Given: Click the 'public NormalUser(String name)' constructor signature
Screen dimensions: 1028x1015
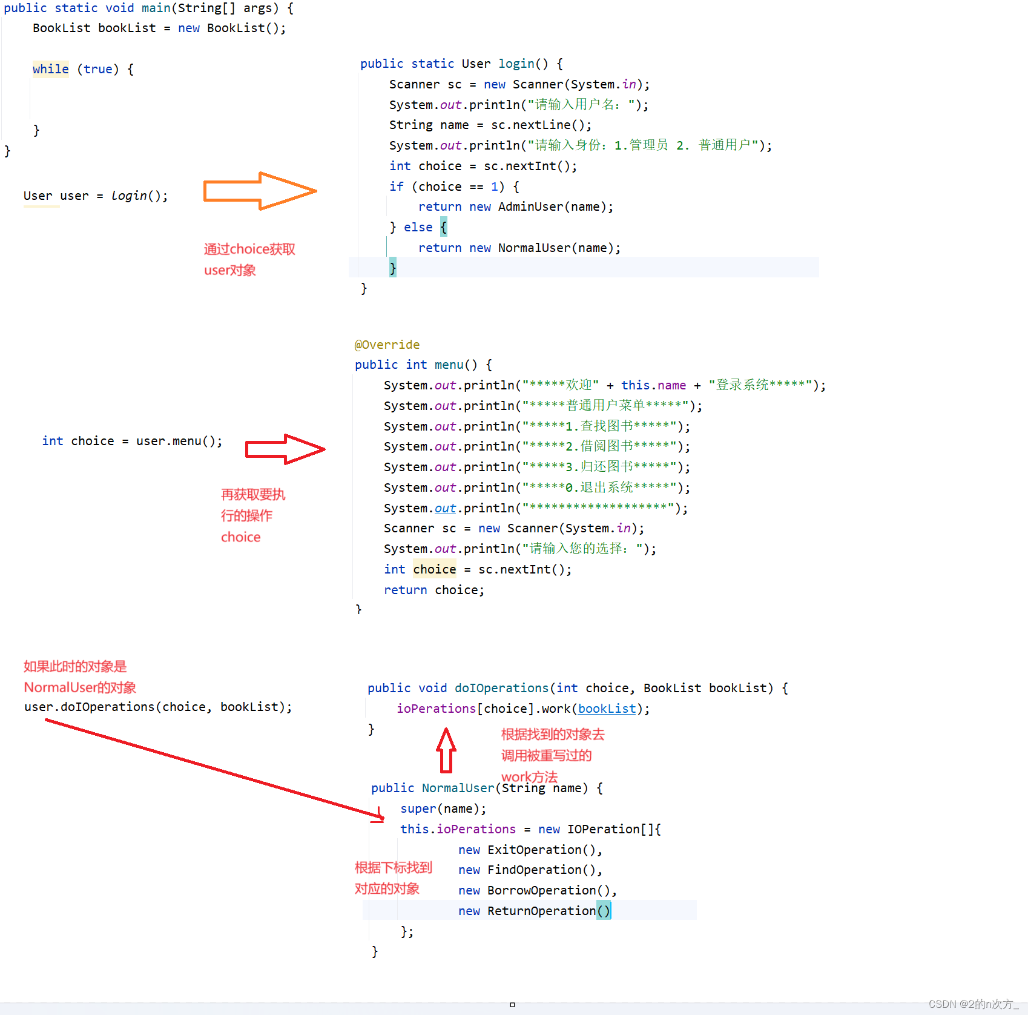Looking at the screenshot, I should pos(487,788).
